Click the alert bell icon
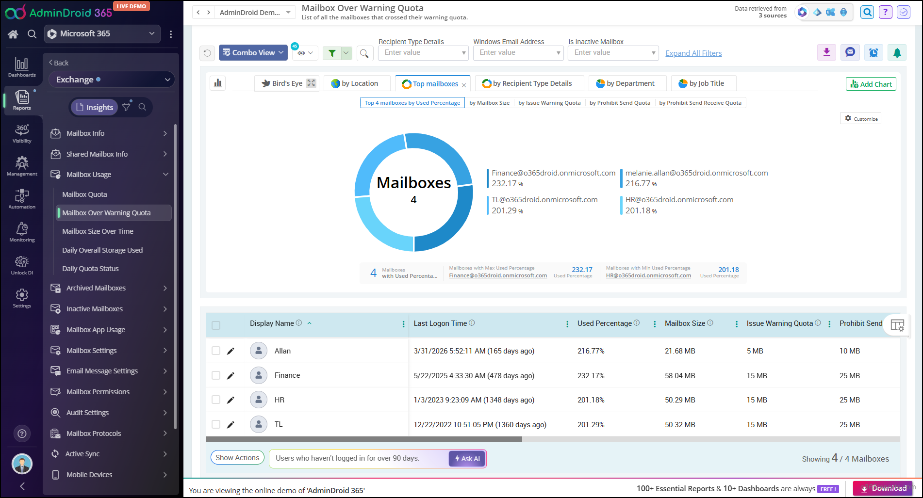This screenshot has width=923, height=498. (x=897, y=52)
